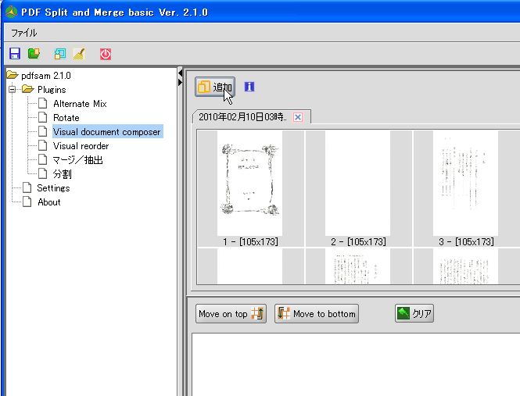Viewport: 520px width, 396px height.
Task: Open the ファイル menu
Action: [x=24, y=33]
